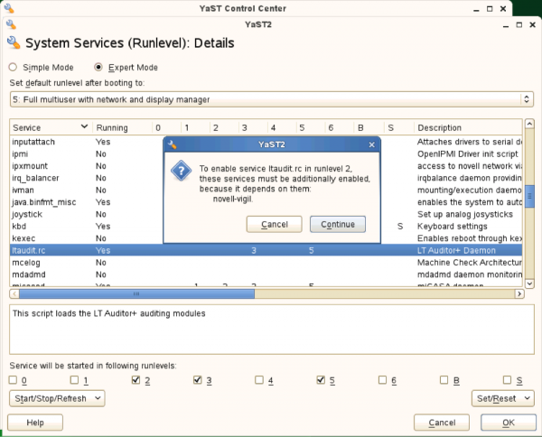The width and height of the screenshot is (542, 437).
Task: Click the vertical scrollbar up arrow
Action: pos(529,124)
